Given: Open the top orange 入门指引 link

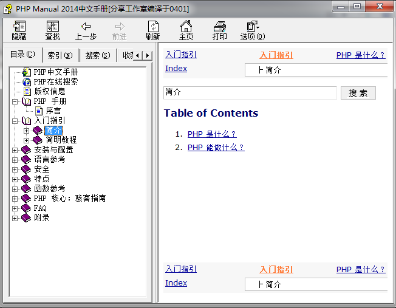Looking at the screenshot, I should (x=276, y=55).
